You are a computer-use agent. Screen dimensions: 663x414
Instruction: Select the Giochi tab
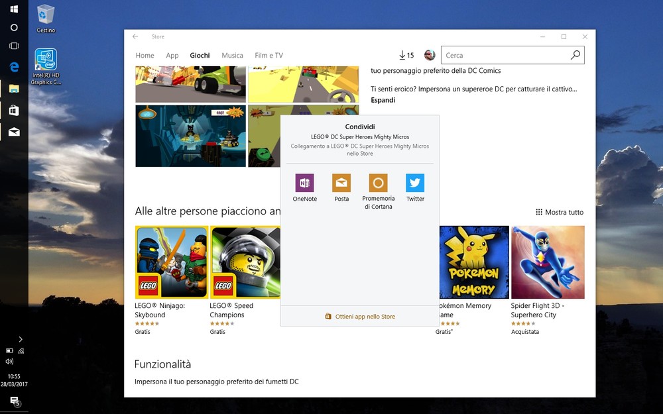pos(200,56)
